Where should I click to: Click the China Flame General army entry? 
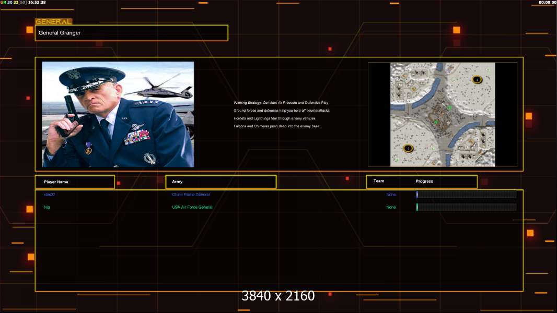pos(191,195)
